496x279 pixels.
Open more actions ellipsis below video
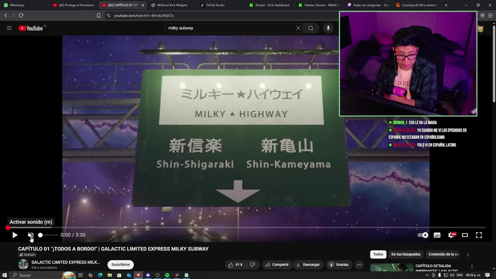359,265
